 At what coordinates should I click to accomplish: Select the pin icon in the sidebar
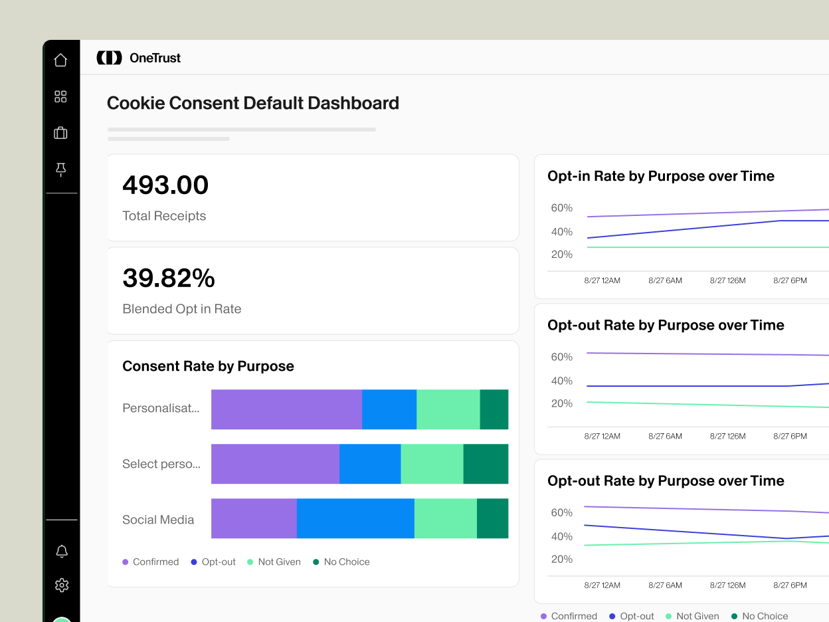tap(61, 169)
